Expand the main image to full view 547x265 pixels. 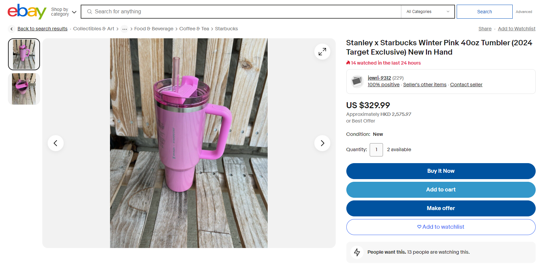(322, 52)
